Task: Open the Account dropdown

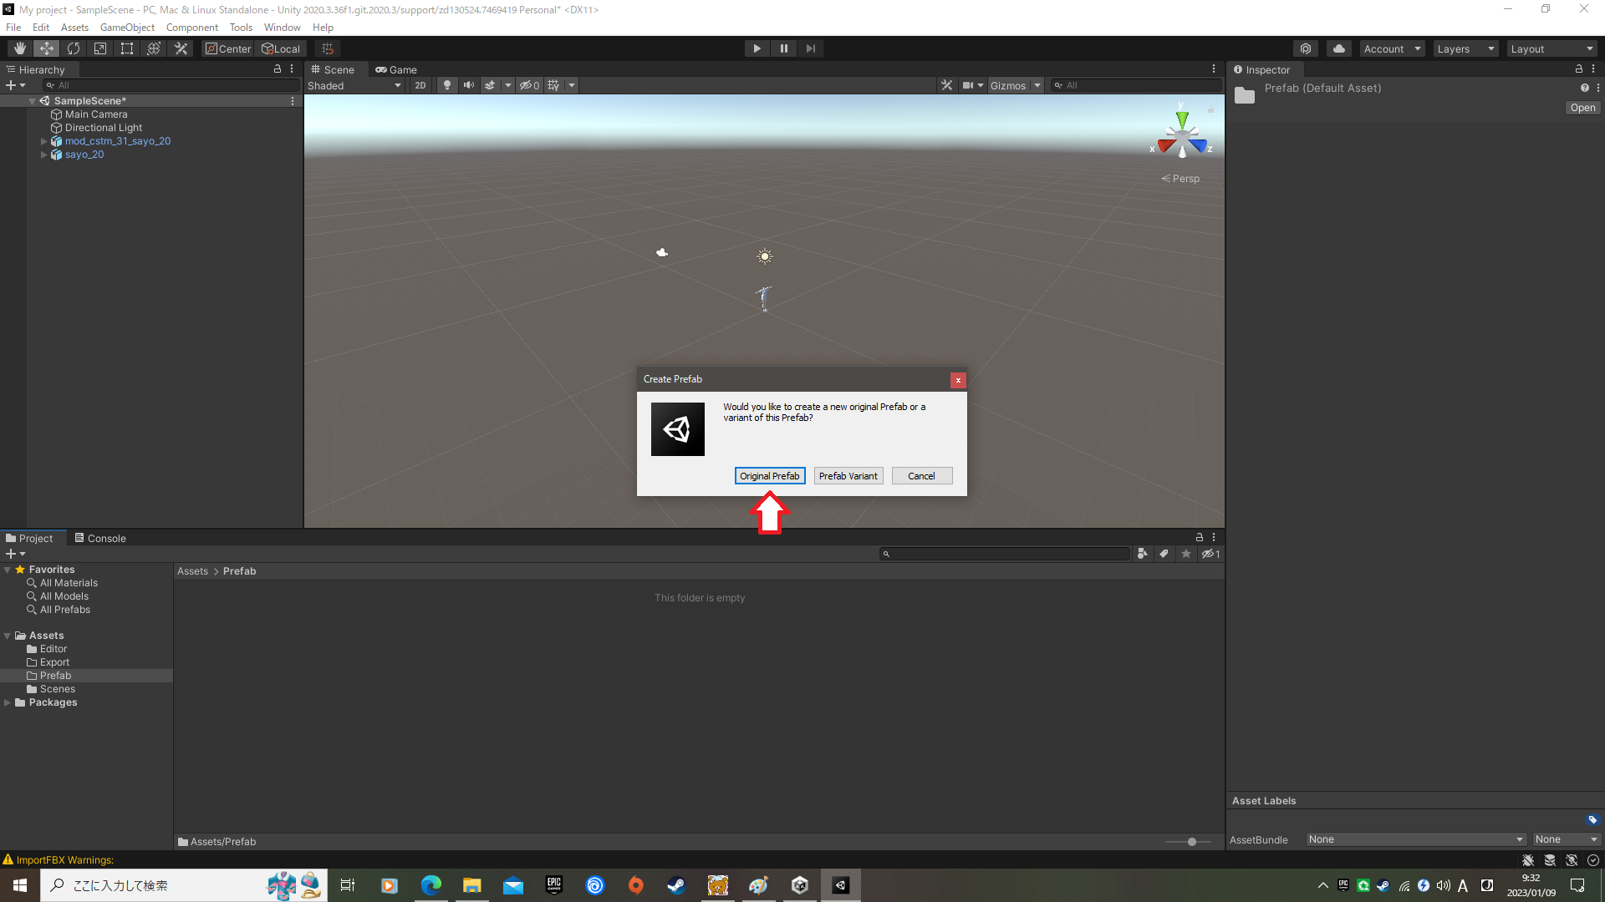Action: pos(1393,48)
